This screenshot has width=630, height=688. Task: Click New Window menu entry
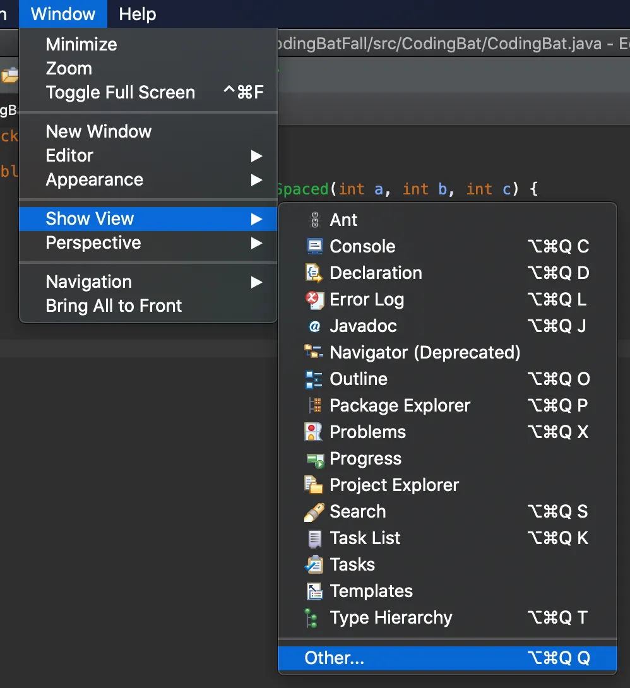point(98,132)
